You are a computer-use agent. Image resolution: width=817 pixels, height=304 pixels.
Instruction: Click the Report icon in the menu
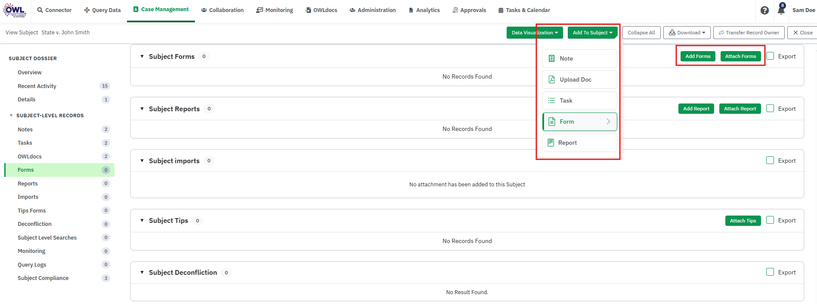pyautogui.click(x=551, y=143)
